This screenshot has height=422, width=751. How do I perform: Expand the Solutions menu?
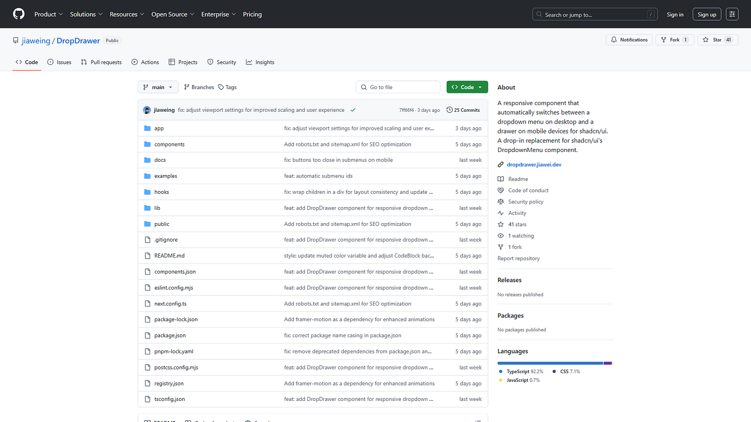[x=86, y=14]
